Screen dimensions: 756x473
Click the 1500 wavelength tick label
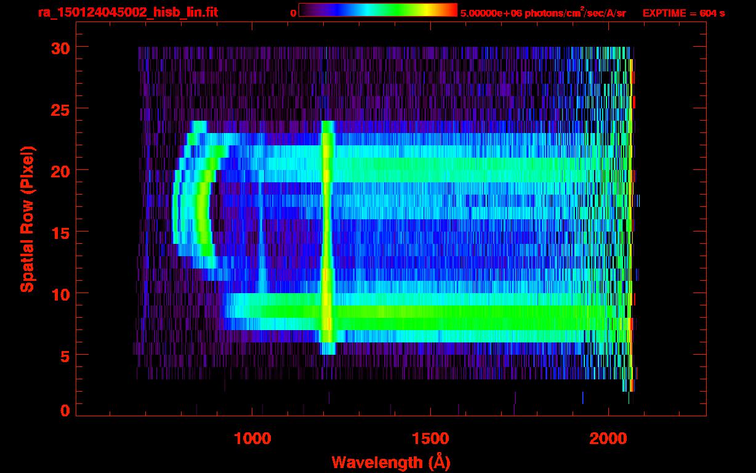[430, 439]
